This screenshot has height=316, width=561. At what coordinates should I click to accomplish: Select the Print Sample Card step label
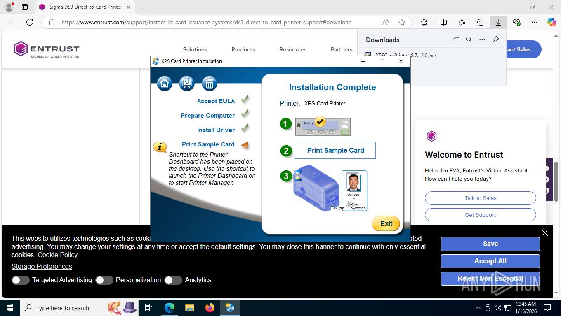pos(208,144)
